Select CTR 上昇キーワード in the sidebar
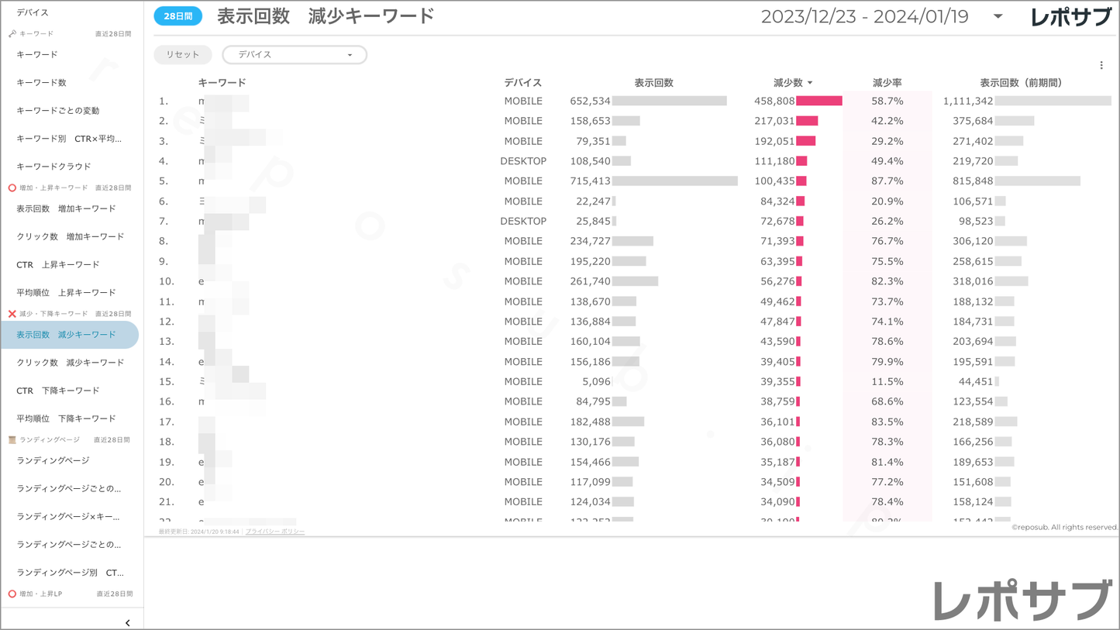1120x630 pixels. pyautogui.click(x=58, y=265)
